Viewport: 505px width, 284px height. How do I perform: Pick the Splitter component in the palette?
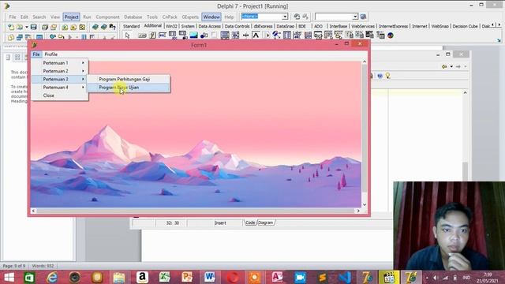[x=245, y=35]
